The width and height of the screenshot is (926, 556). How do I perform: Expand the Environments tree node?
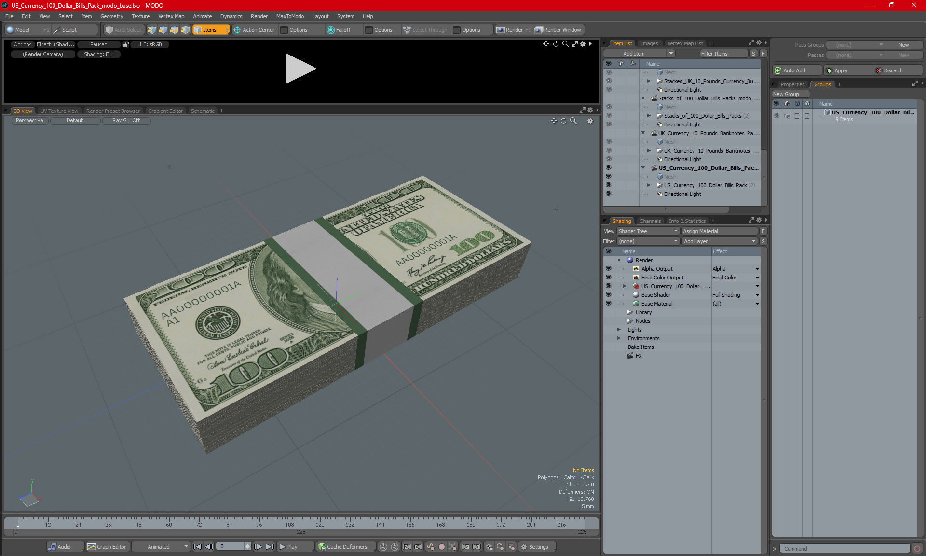tap(619, 338)
